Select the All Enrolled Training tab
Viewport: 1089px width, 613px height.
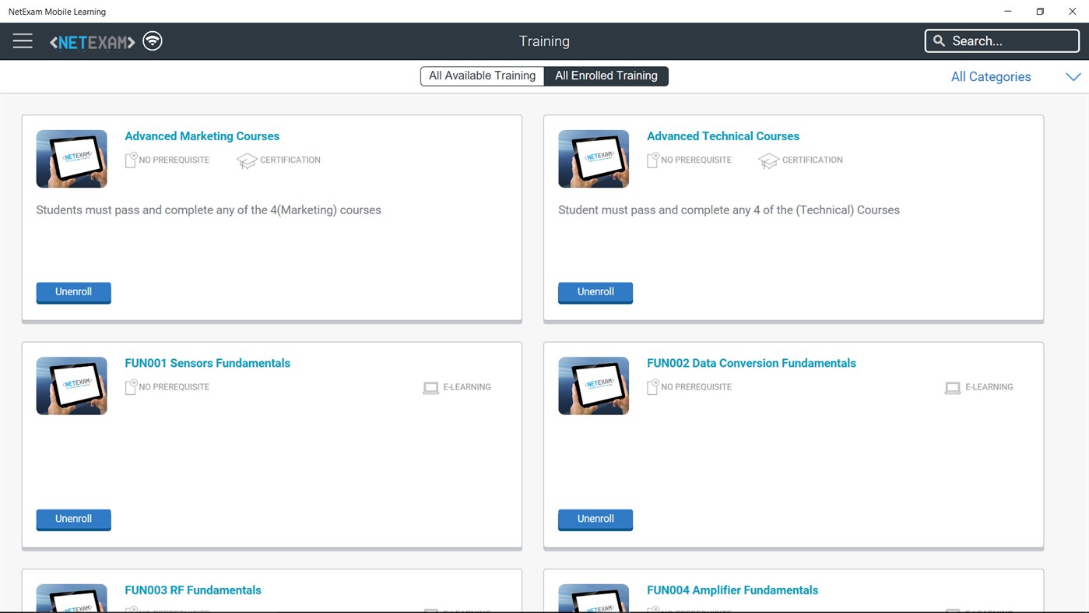coord(606,76)
